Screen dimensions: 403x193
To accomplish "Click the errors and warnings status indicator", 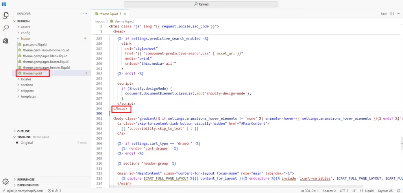I will (54, 191).
